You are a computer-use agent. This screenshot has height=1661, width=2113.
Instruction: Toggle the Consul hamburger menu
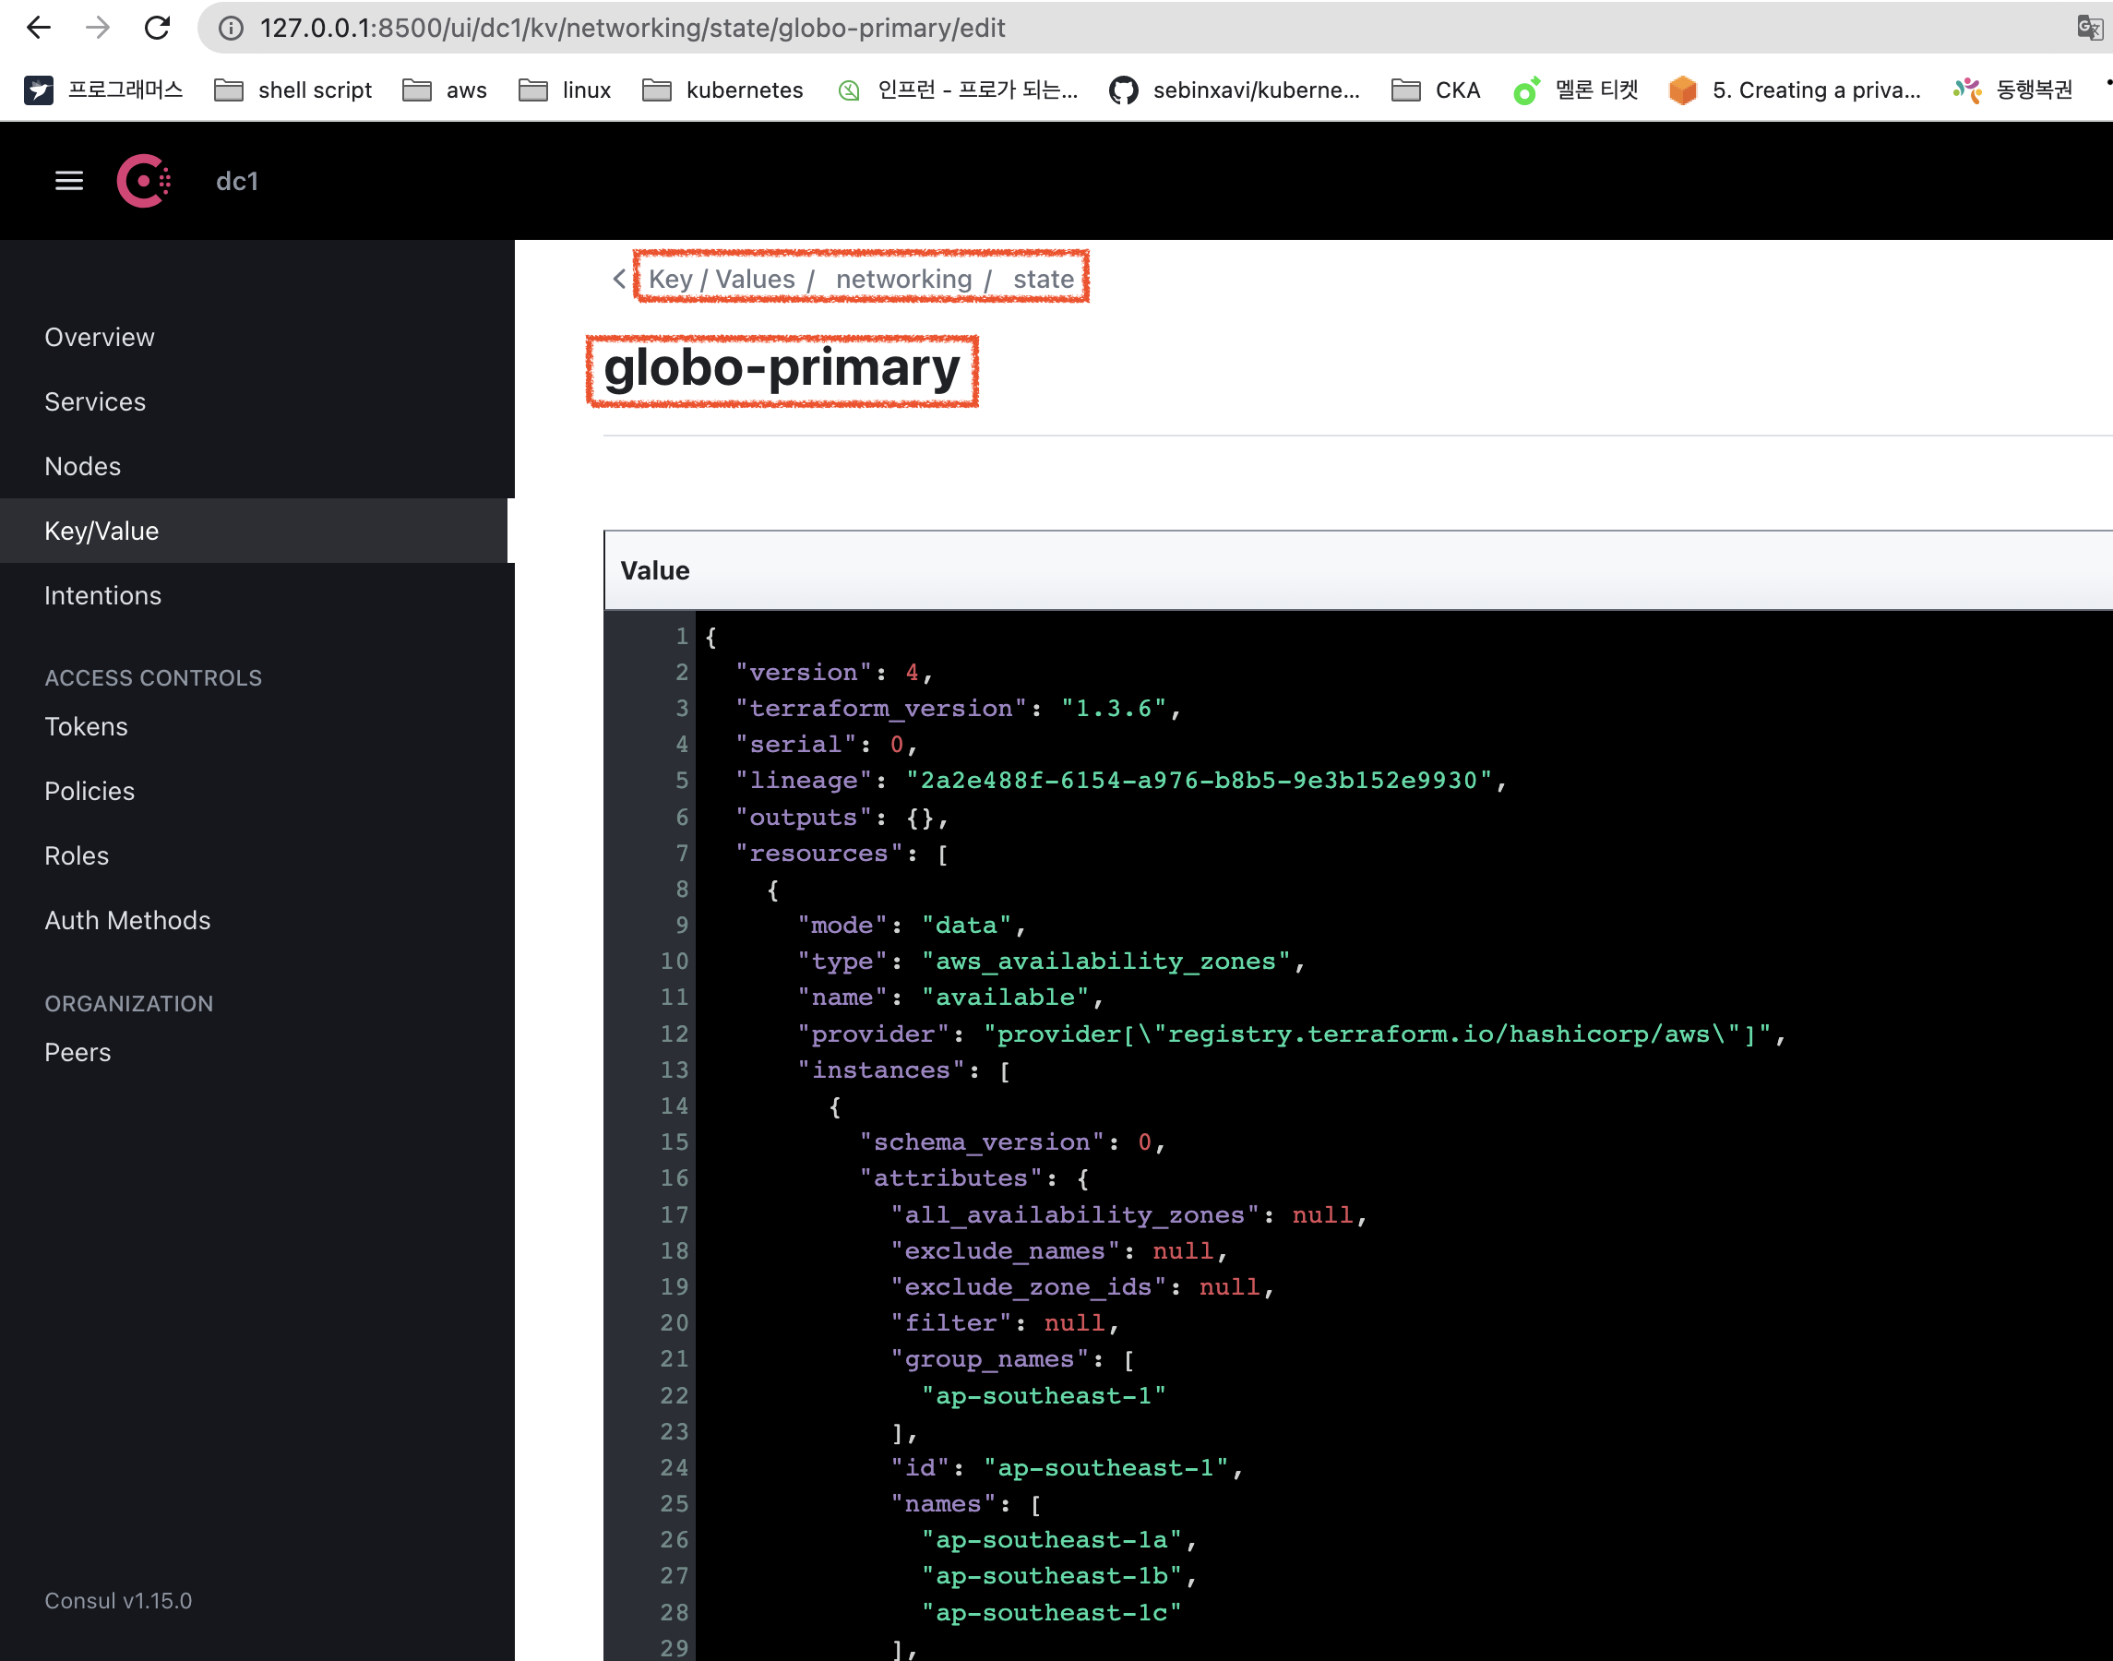[69, 181]
